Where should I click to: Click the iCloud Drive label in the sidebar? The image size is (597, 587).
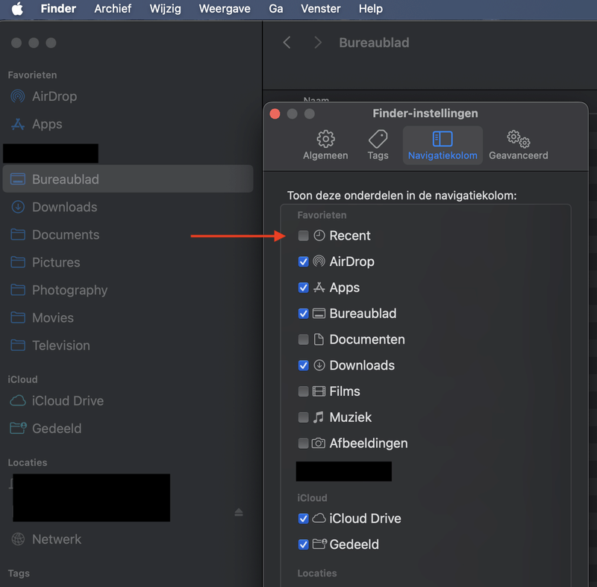click(68, 401)
